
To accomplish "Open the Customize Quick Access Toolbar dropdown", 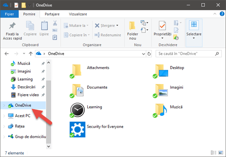I will point(30,6).
